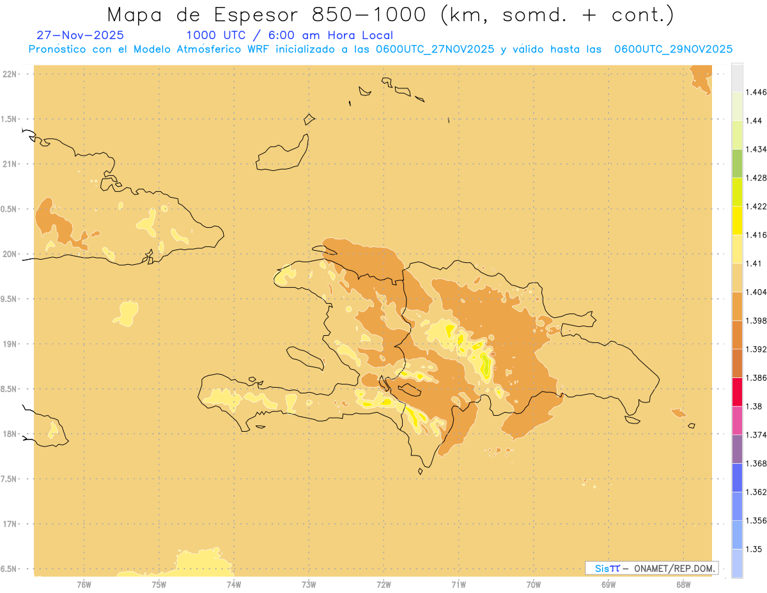The width and height of the screenshot is (767, 593).
Task: Click the '68W' longitude label
Action: tap(683, 585)
